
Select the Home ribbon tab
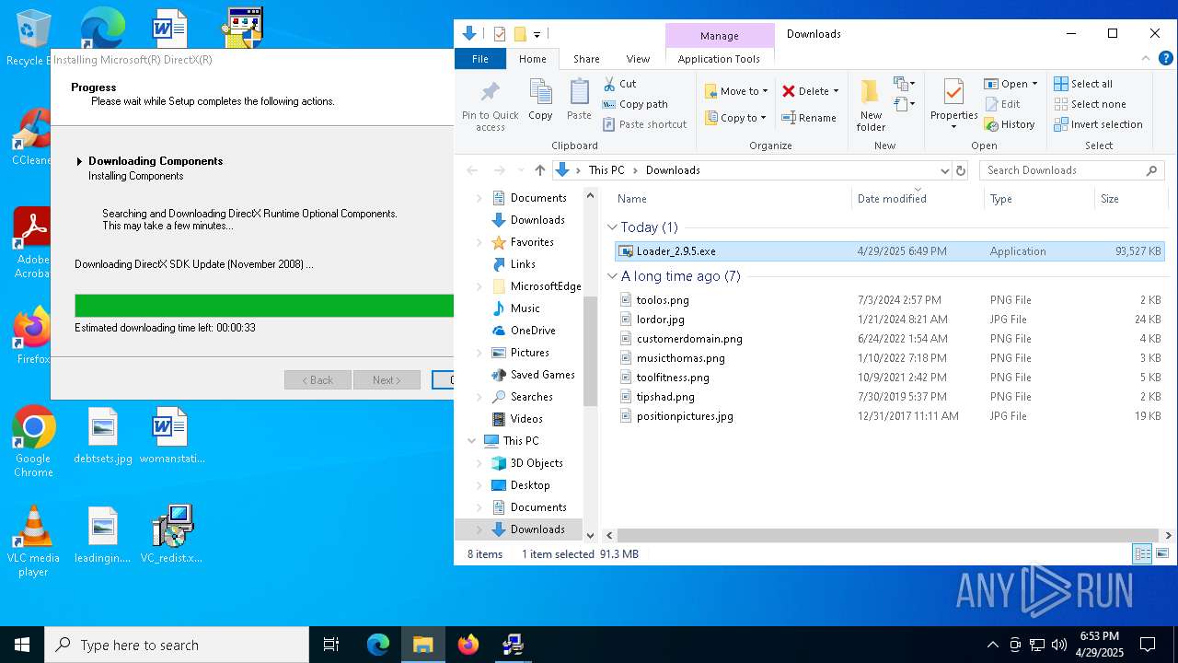tap(532, 59)
